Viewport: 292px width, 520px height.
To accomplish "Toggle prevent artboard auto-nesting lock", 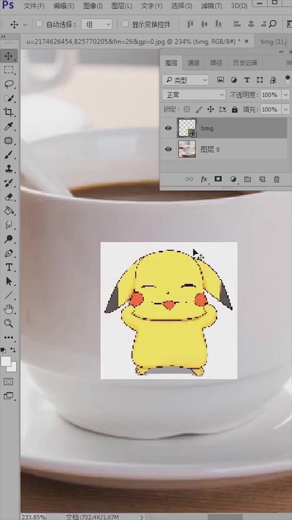I will click(x=223, y=109).
